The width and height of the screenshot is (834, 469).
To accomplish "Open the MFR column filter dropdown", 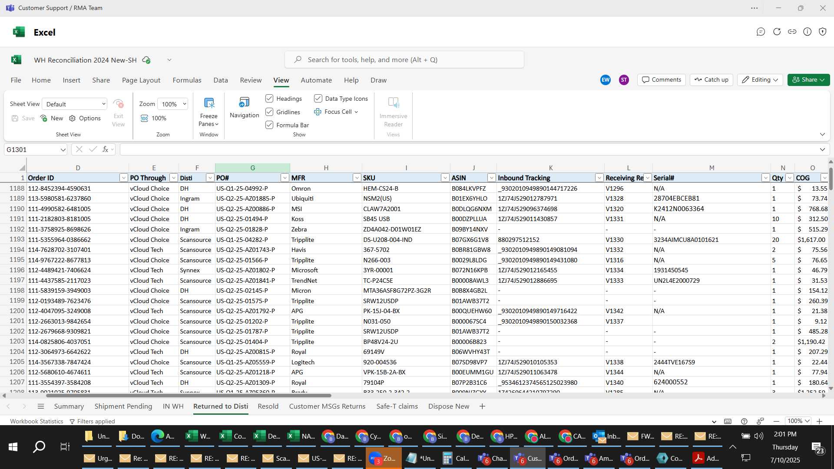I will tap(357, 178).
